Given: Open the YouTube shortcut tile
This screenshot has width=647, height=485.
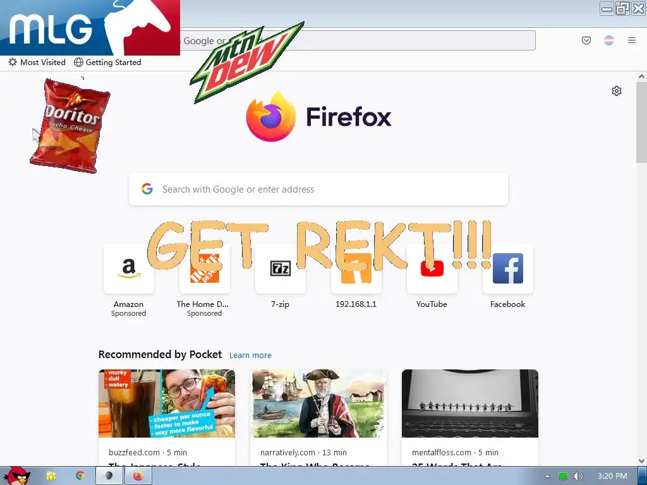Looking at the screenshot, I should point(432,268).
